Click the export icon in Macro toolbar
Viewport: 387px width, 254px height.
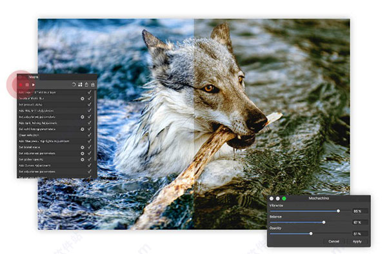tap(86, 84)
